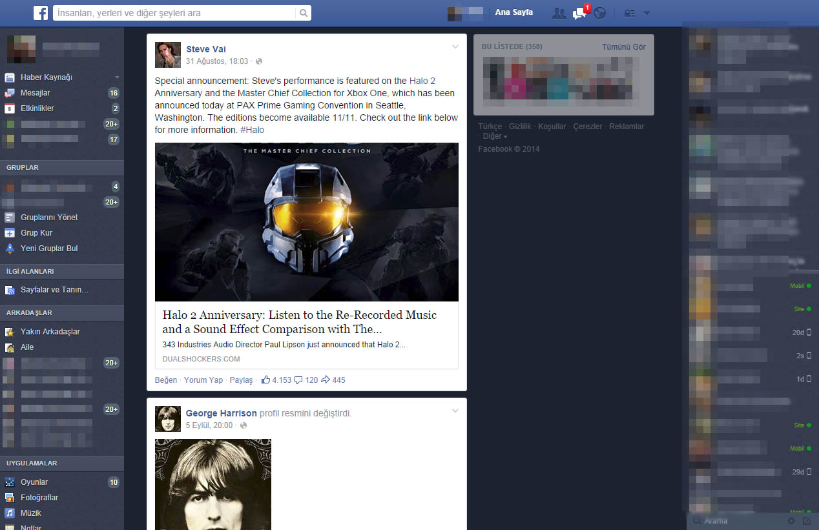Screen dimensions: 819x530
Task: Click thumbs-up likes count on Steve Vai post
Action: point(276,380)
